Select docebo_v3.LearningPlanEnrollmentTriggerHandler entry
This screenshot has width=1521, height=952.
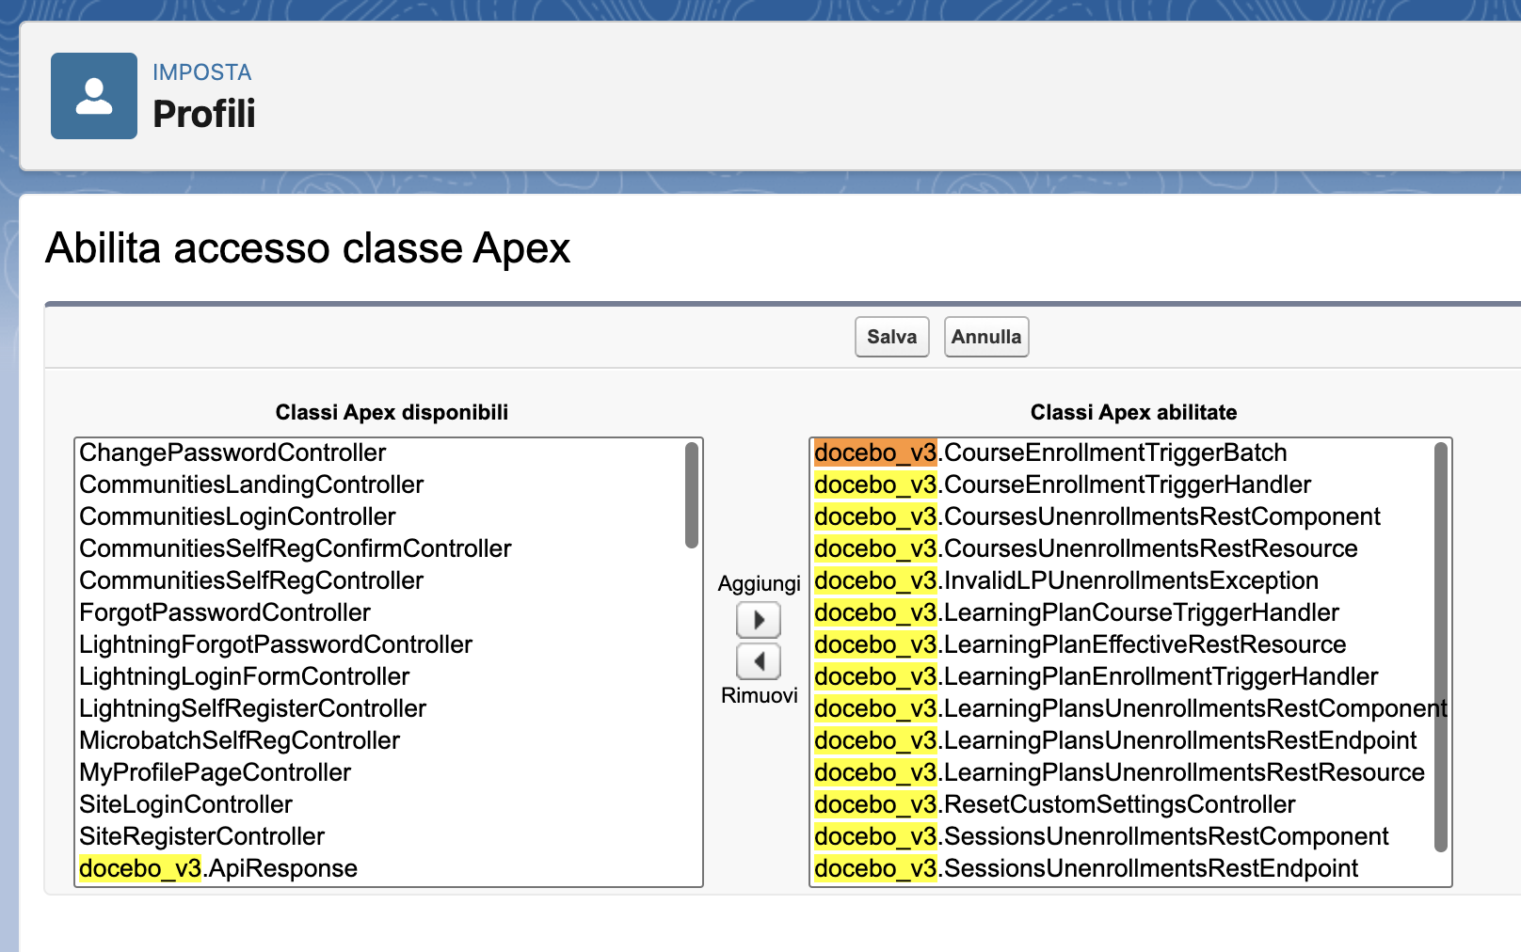pos(1097,676)
